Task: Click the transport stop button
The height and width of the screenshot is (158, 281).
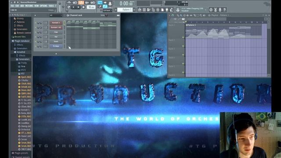Action: click(x=78, y=7)
